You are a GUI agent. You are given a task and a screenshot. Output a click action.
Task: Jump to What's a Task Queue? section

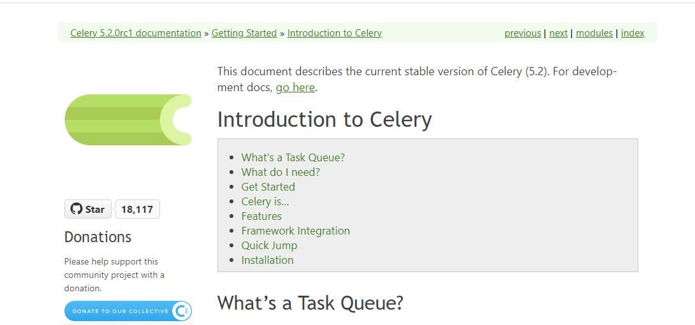tap(293, 157)
